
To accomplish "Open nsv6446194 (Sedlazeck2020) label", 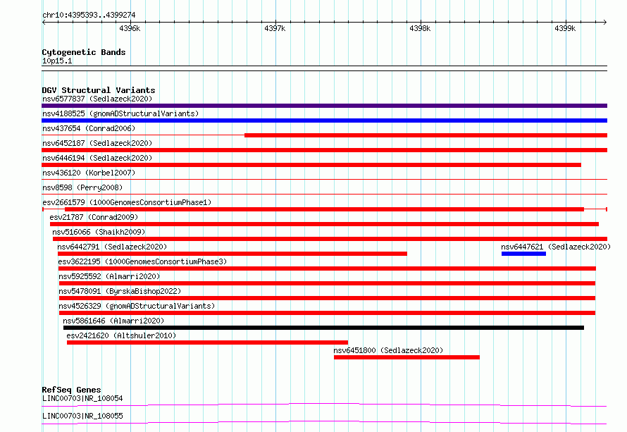I will tap(97, 158).
